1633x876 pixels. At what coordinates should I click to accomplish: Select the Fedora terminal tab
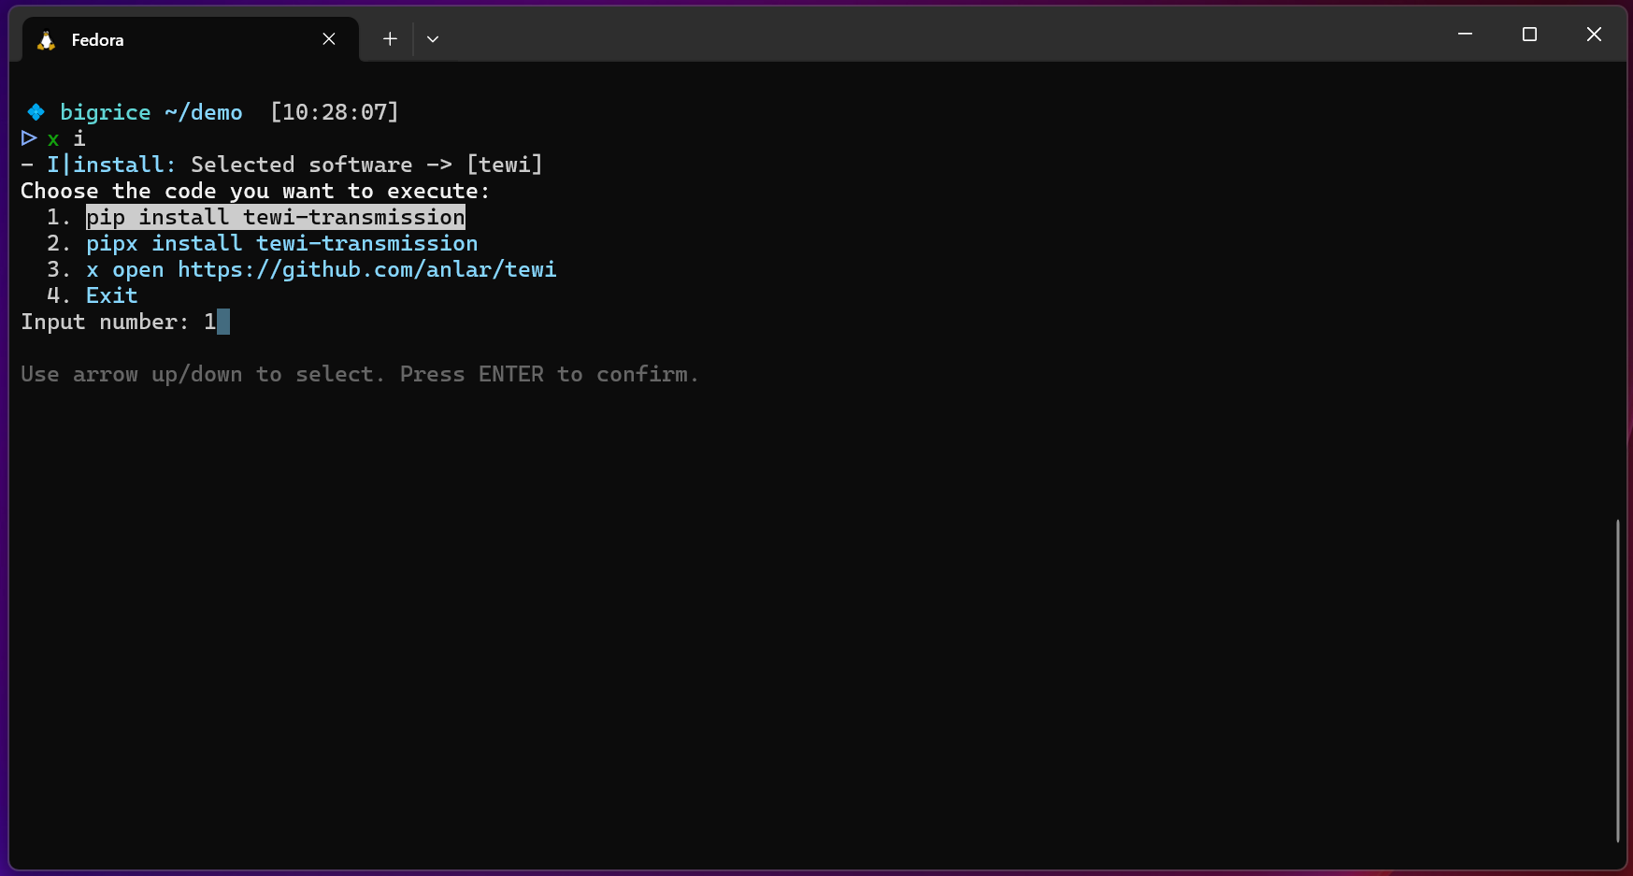point(190,39)
